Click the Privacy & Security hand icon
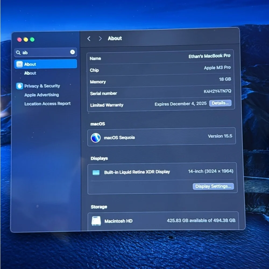This screenshot has width=269, height=269. click(20, 86)
